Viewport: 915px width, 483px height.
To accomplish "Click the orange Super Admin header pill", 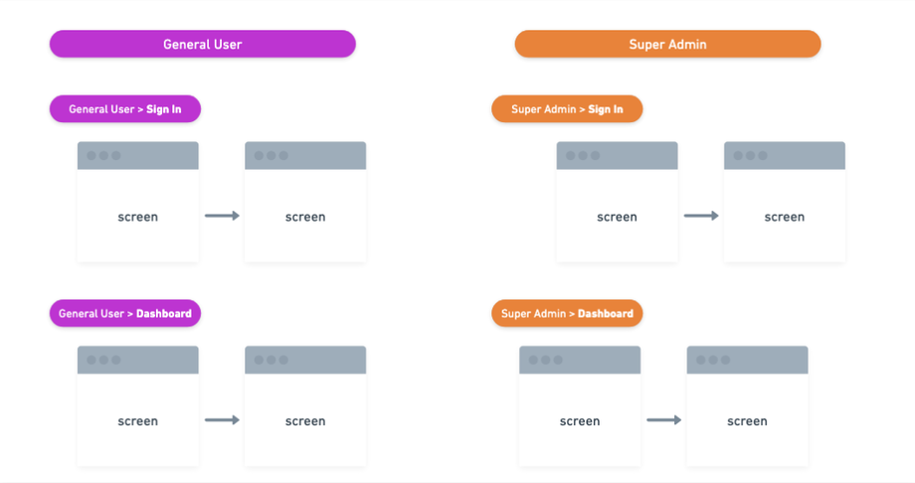I will [667, 44].
